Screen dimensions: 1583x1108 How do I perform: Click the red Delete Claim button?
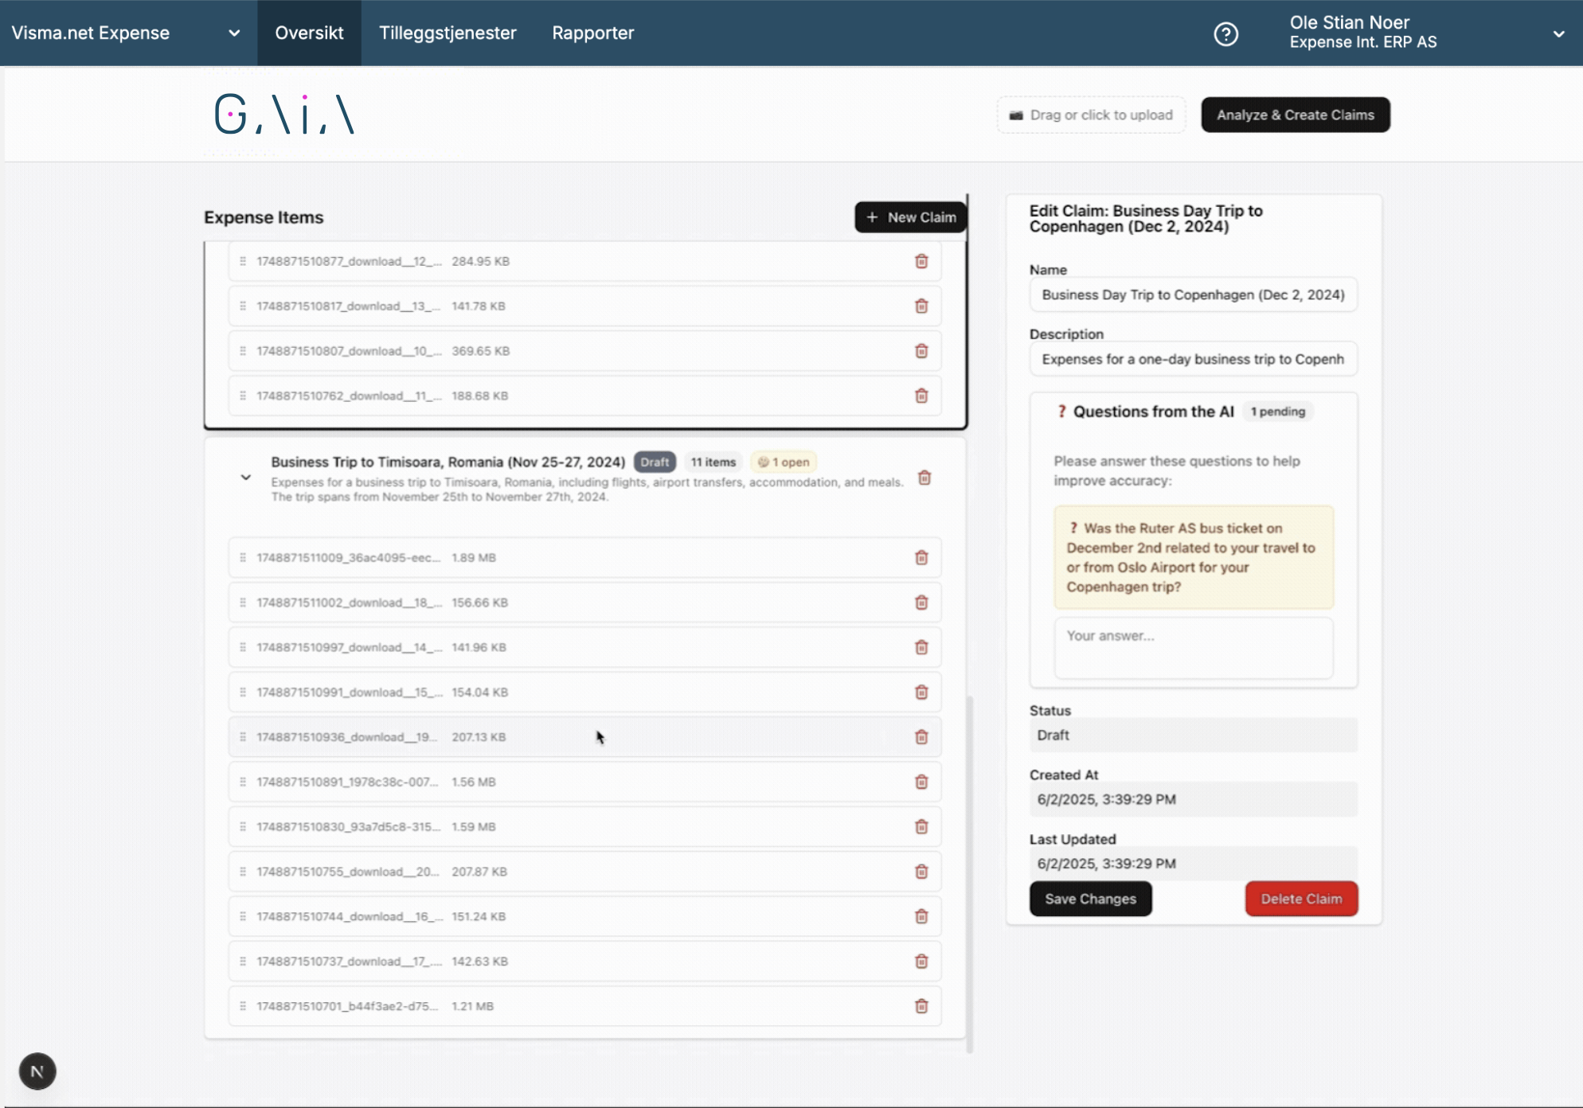tap(1301, 899)
